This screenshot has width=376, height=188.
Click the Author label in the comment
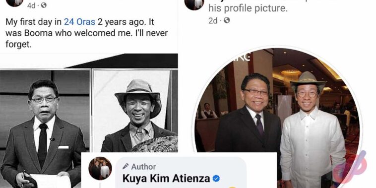[x=143, y=166]
